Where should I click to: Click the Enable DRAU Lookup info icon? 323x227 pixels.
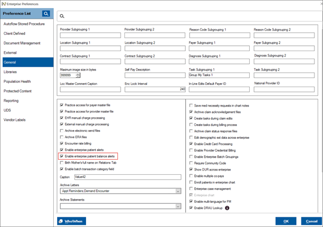[227, 208]
